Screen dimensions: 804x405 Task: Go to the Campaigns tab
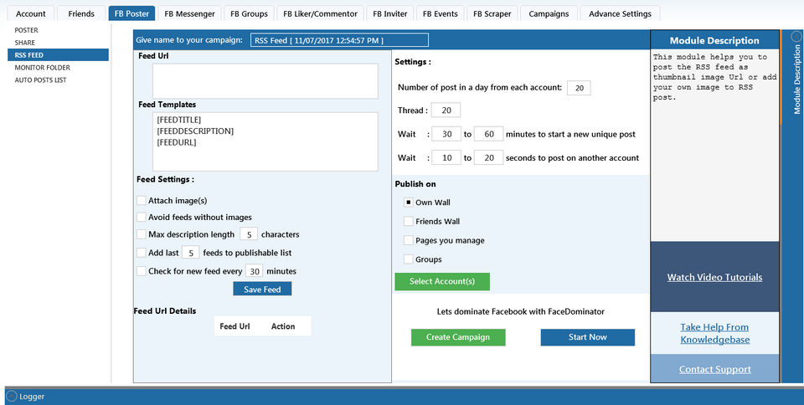coord(549,13)
